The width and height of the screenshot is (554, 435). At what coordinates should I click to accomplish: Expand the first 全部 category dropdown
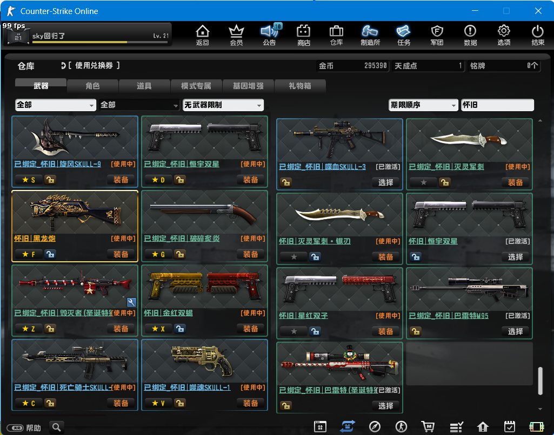[x=56, y=105]
